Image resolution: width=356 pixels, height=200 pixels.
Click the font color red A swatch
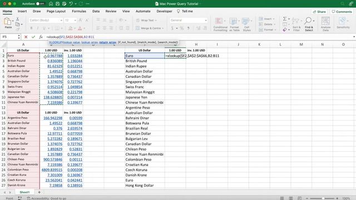pos(80,28)
